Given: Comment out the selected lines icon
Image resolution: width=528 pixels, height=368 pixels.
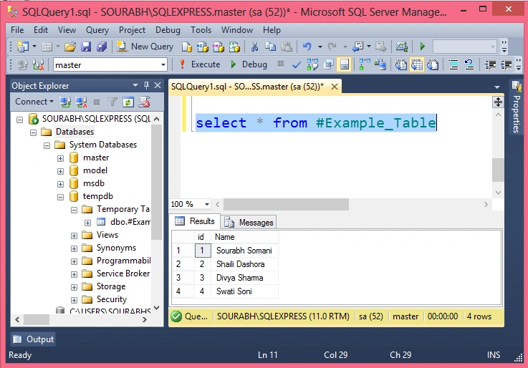Looking at the screenshot, I should (x=453, y=64).
